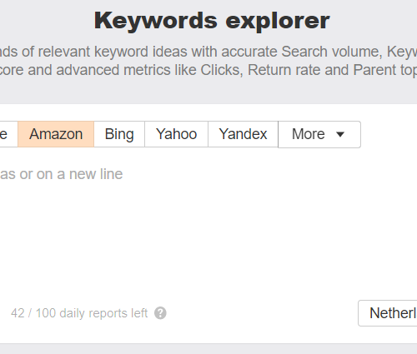417x354 pixels.
Task: Open the More search engines dropdown
Action: [319, 134]
